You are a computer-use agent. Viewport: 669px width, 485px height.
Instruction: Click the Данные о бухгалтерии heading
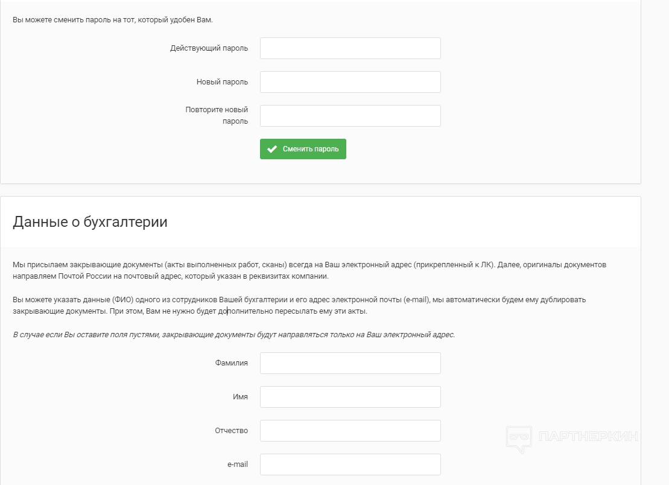90,222
